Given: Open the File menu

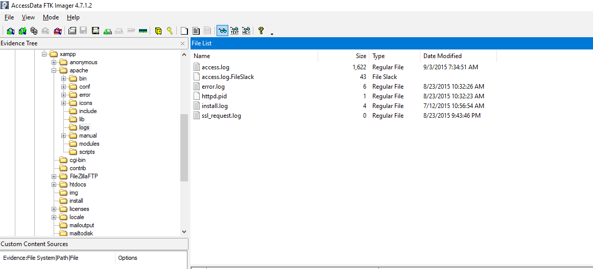Looking at the screenshot, I should pyautogui.click(x=9, y=17).
